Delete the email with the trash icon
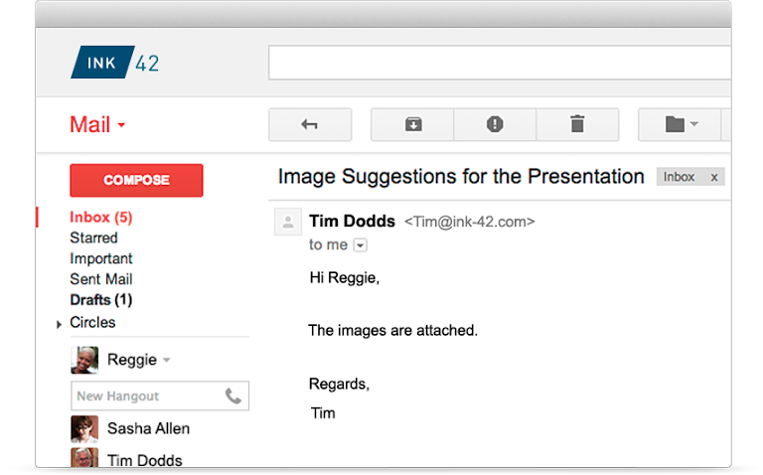763x475 pixels. click(x=577, y=124)
